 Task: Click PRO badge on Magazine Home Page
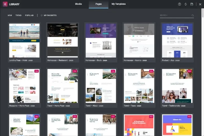pyautogui.click(x=37, y=71)
